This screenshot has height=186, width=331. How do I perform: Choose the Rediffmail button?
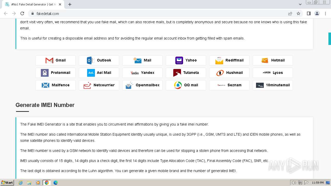point(229,60)
